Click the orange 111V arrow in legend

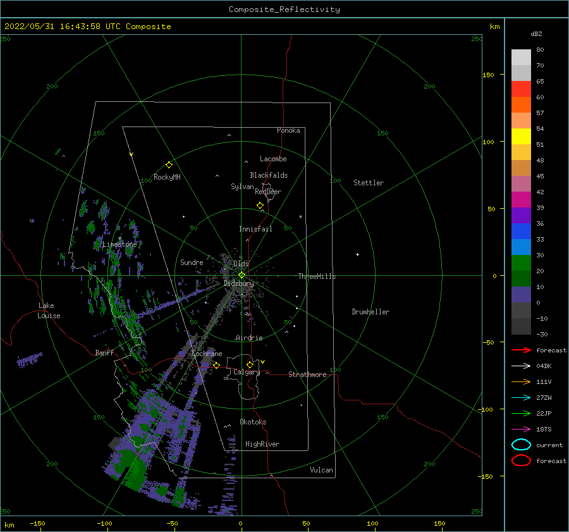(x=521, y=381)
